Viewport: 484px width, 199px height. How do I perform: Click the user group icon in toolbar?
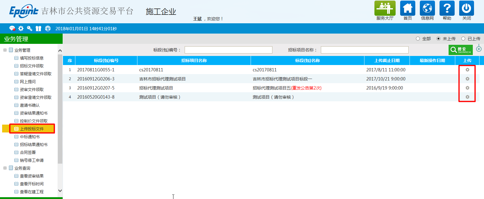click(x=48, y=28)
